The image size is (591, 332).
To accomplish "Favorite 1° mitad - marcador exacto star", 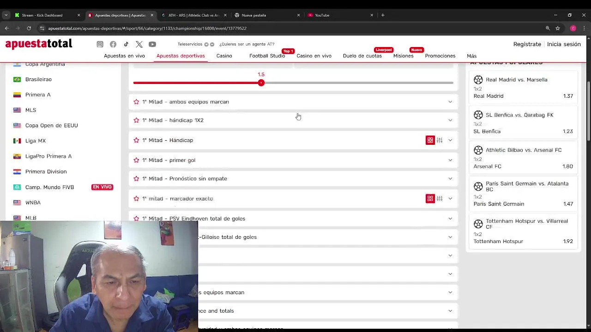I will point(136,199).
